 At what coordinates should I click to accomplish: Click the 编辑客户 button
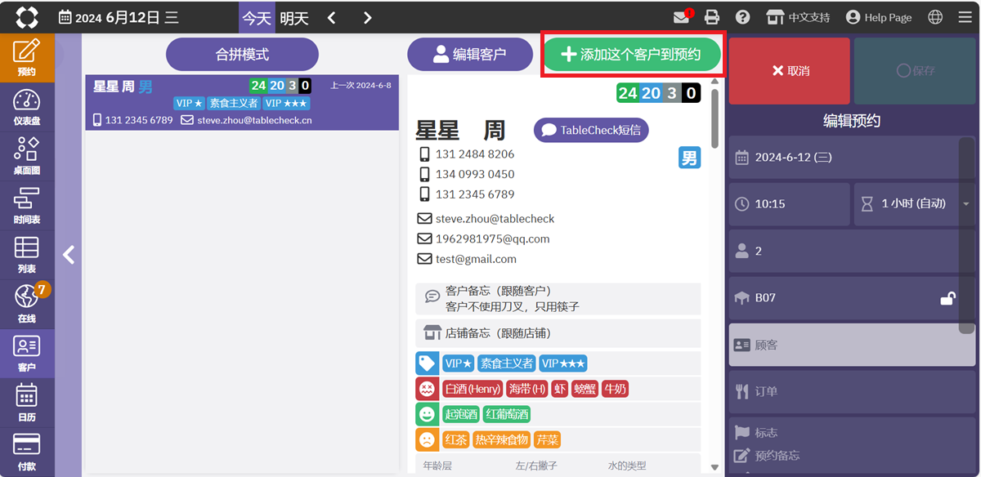pos(469,55)
